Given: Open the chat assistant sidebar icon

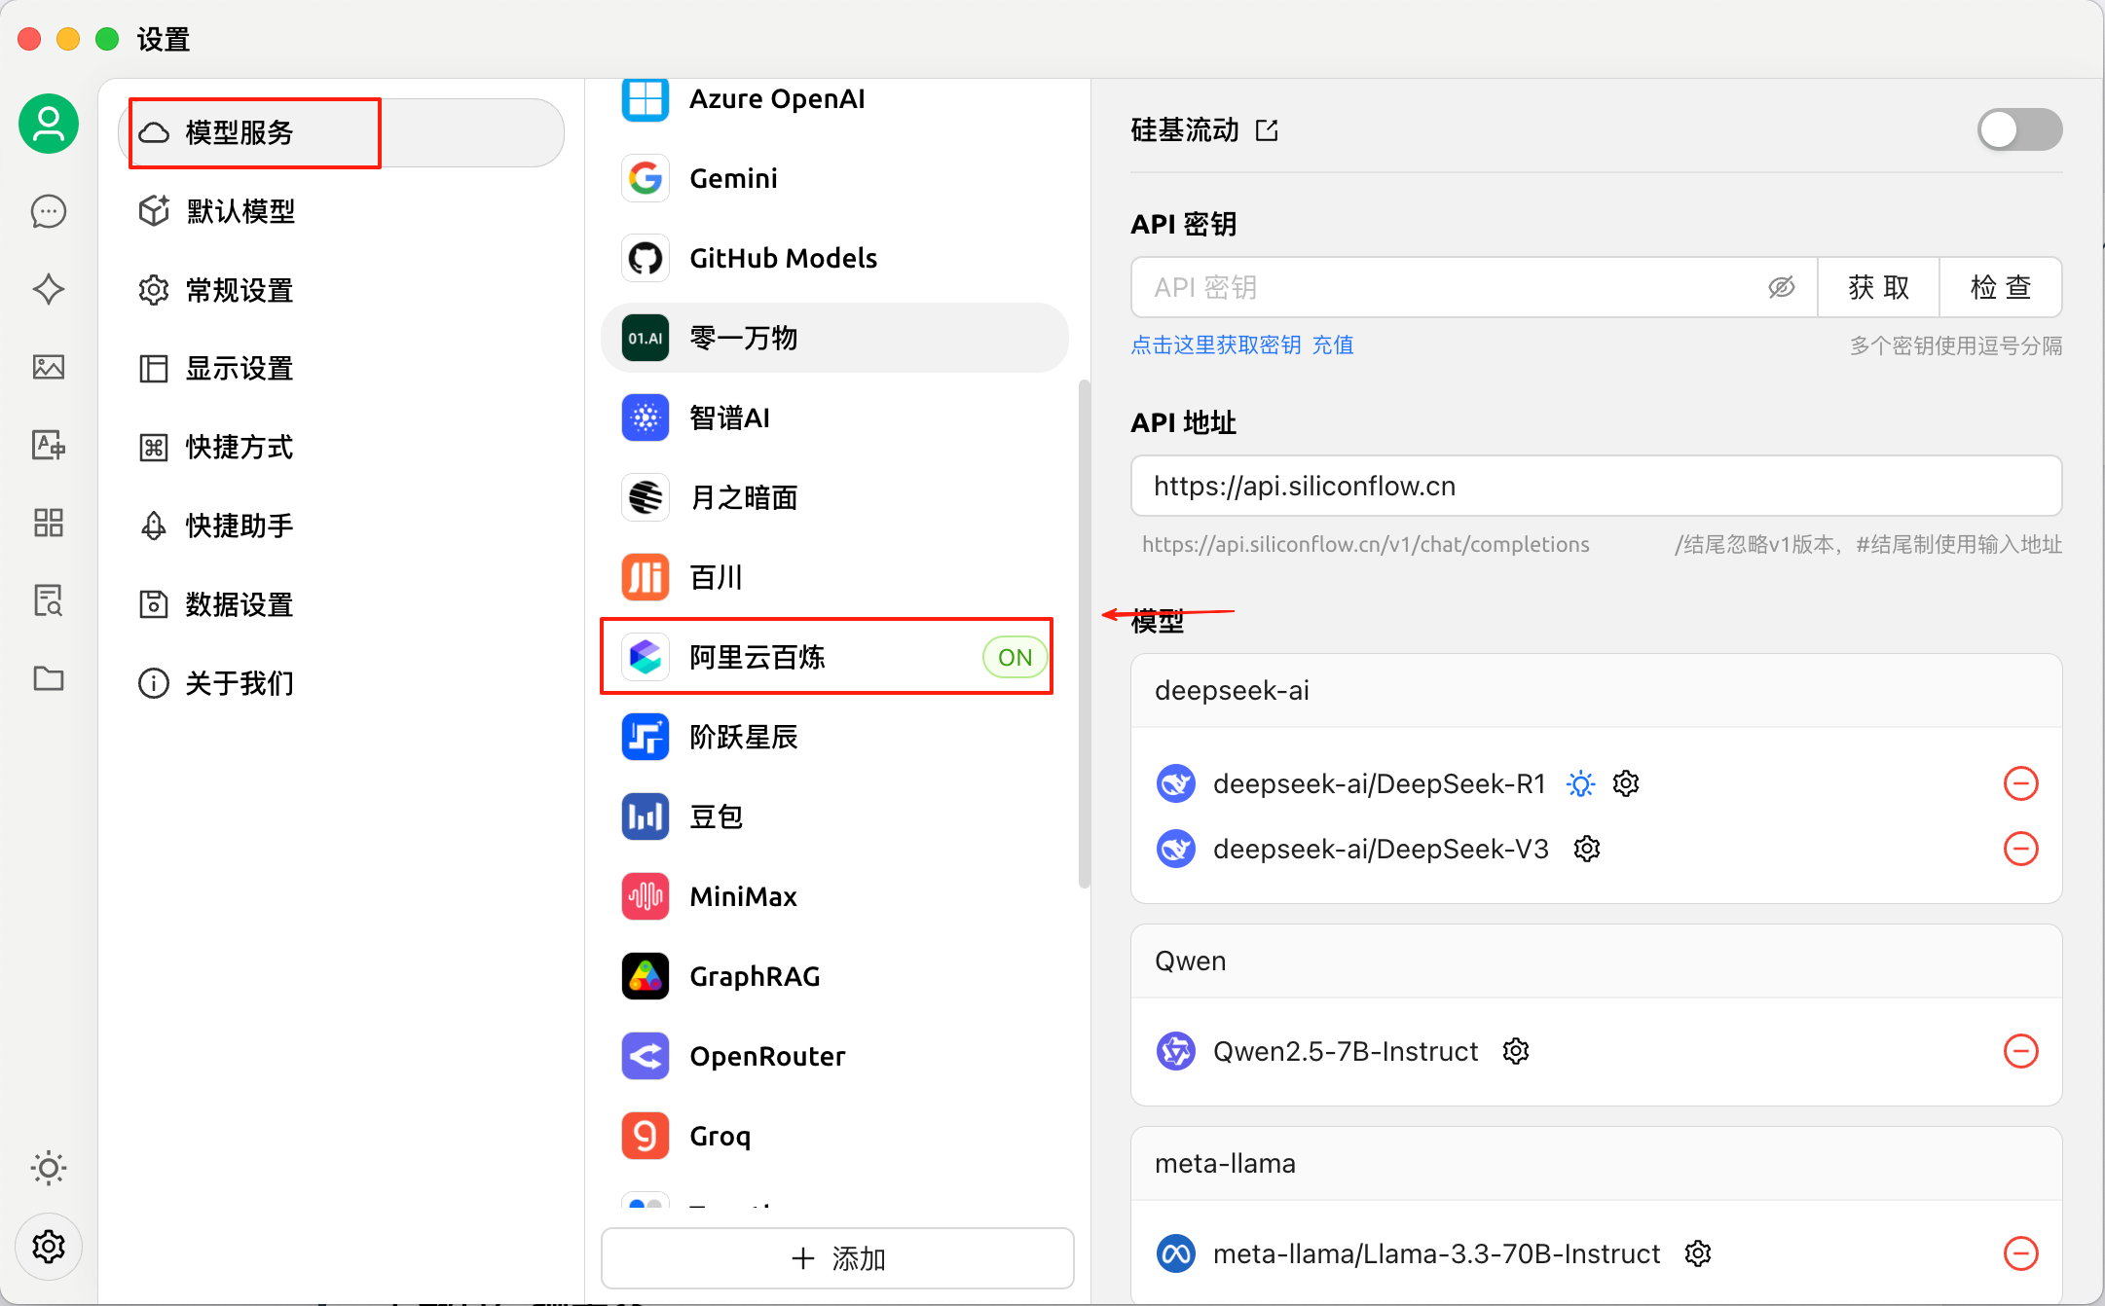Looking at the screenshot, I should point(49,211).
